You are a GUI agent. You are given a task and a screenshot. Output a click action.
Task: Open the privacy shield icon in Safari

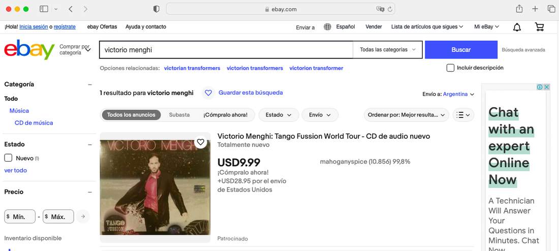[156, 9]
